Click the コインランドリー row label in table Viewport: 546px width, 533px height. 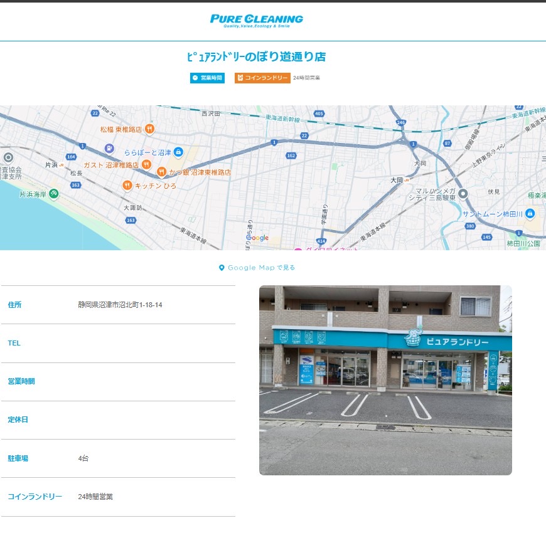(x=35, y=497)
